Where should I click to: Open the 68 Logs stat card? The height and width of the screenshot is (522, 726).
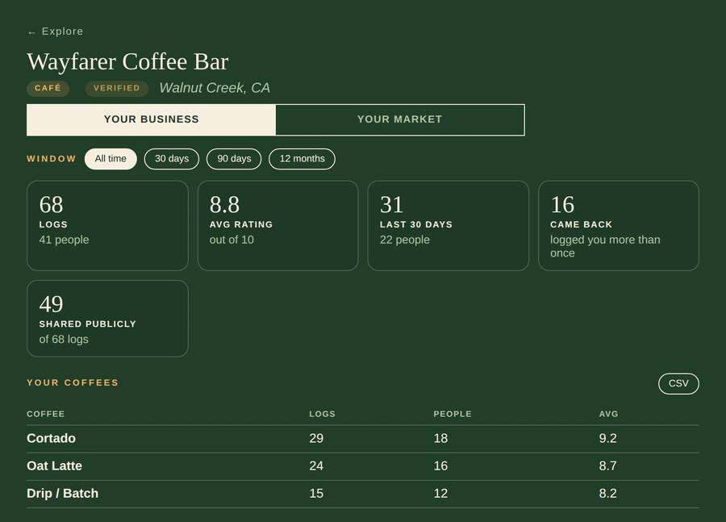pyautogui.click(x=107, y=226)
